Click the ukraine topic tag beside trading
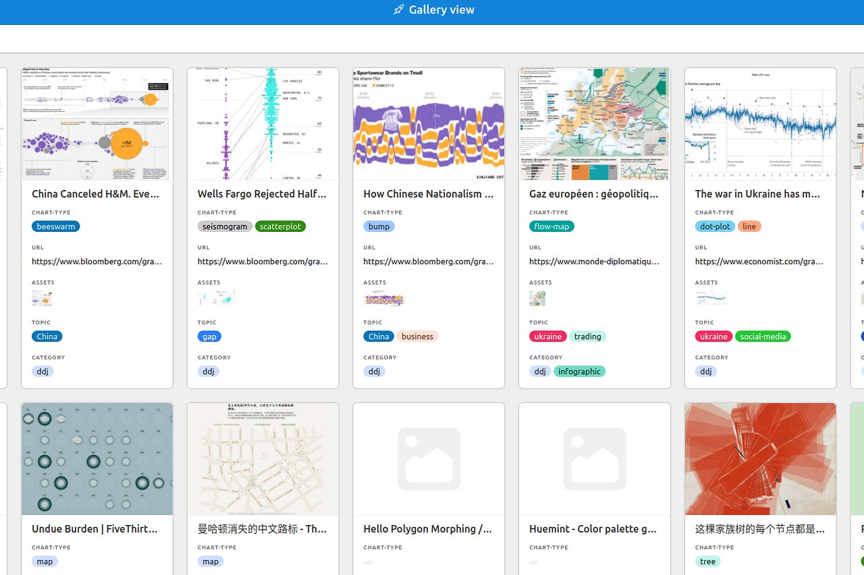Screen dimensions: 864x575 pos(548,336)
